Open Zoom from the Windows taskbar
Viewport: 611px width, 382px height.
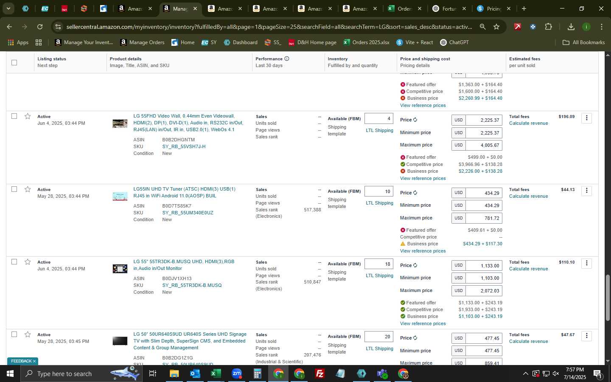(x=236, y=374)
